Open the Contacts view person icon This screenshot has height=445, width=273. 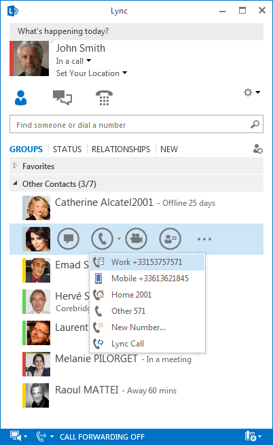pyautogui.click(x=21, y=98)
